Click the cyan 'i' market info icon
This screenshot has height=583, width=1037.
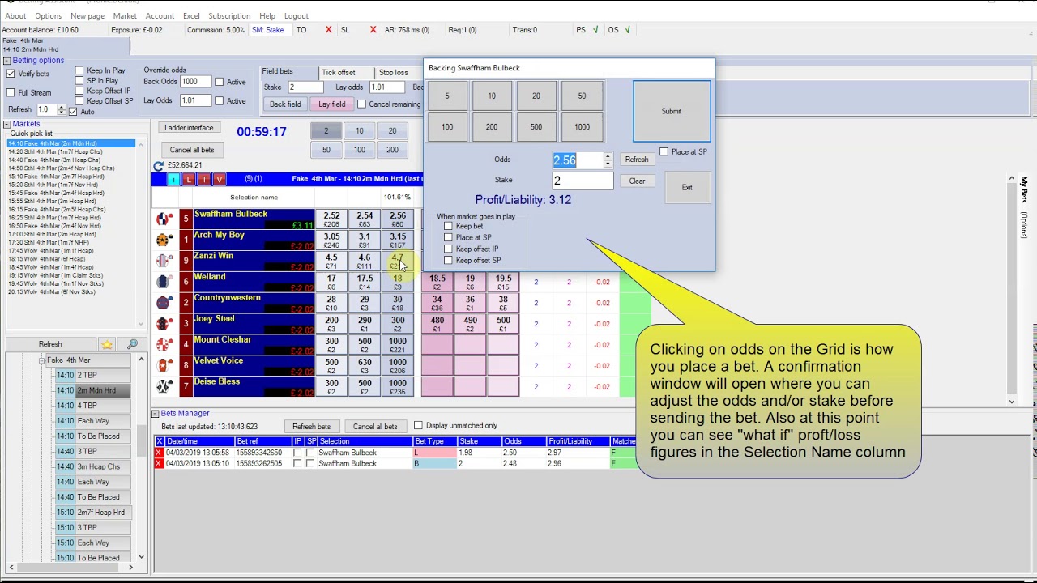click(173, 179)
